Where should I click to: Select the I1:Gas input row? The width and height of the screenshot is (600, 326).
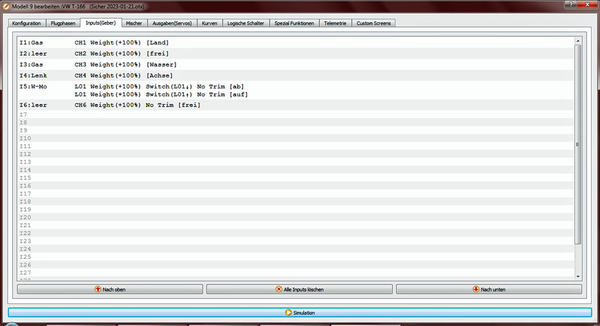click(295, 43)
